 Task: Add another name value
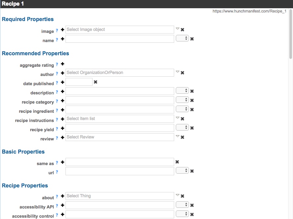pyautogui.click(x=63, y=39)
